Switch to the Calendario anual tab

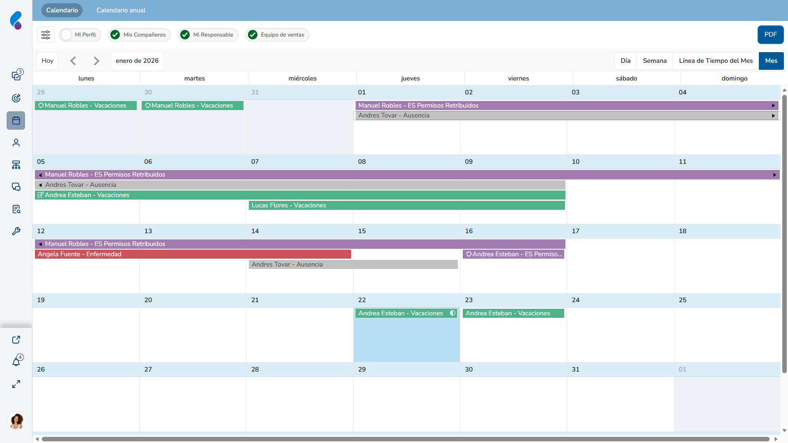[x=121, y=10]
